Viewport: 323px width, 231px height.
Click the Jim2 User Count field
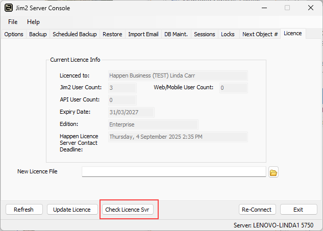tap(122, 88)
